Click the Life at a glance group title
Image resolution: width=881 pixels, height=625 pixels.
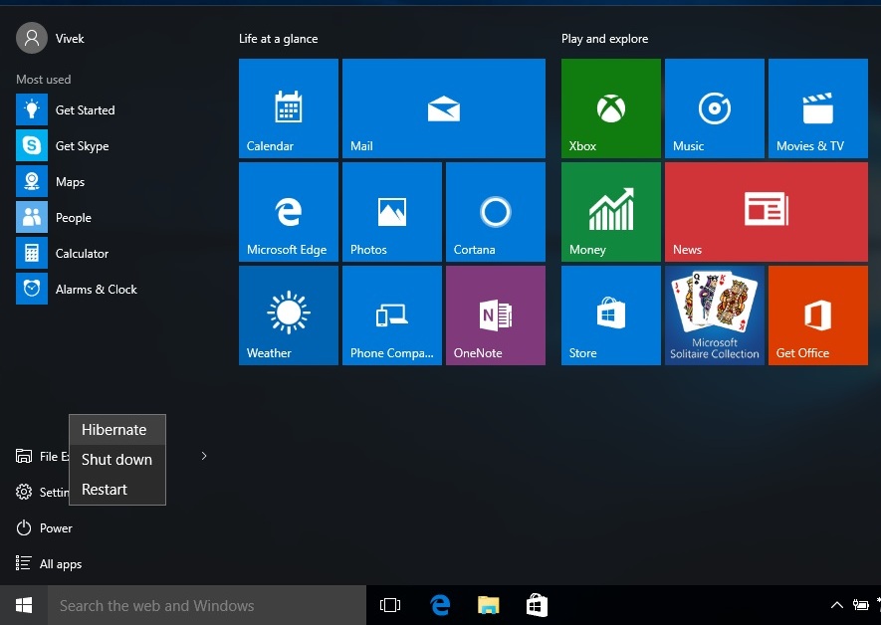click(278, 39)
